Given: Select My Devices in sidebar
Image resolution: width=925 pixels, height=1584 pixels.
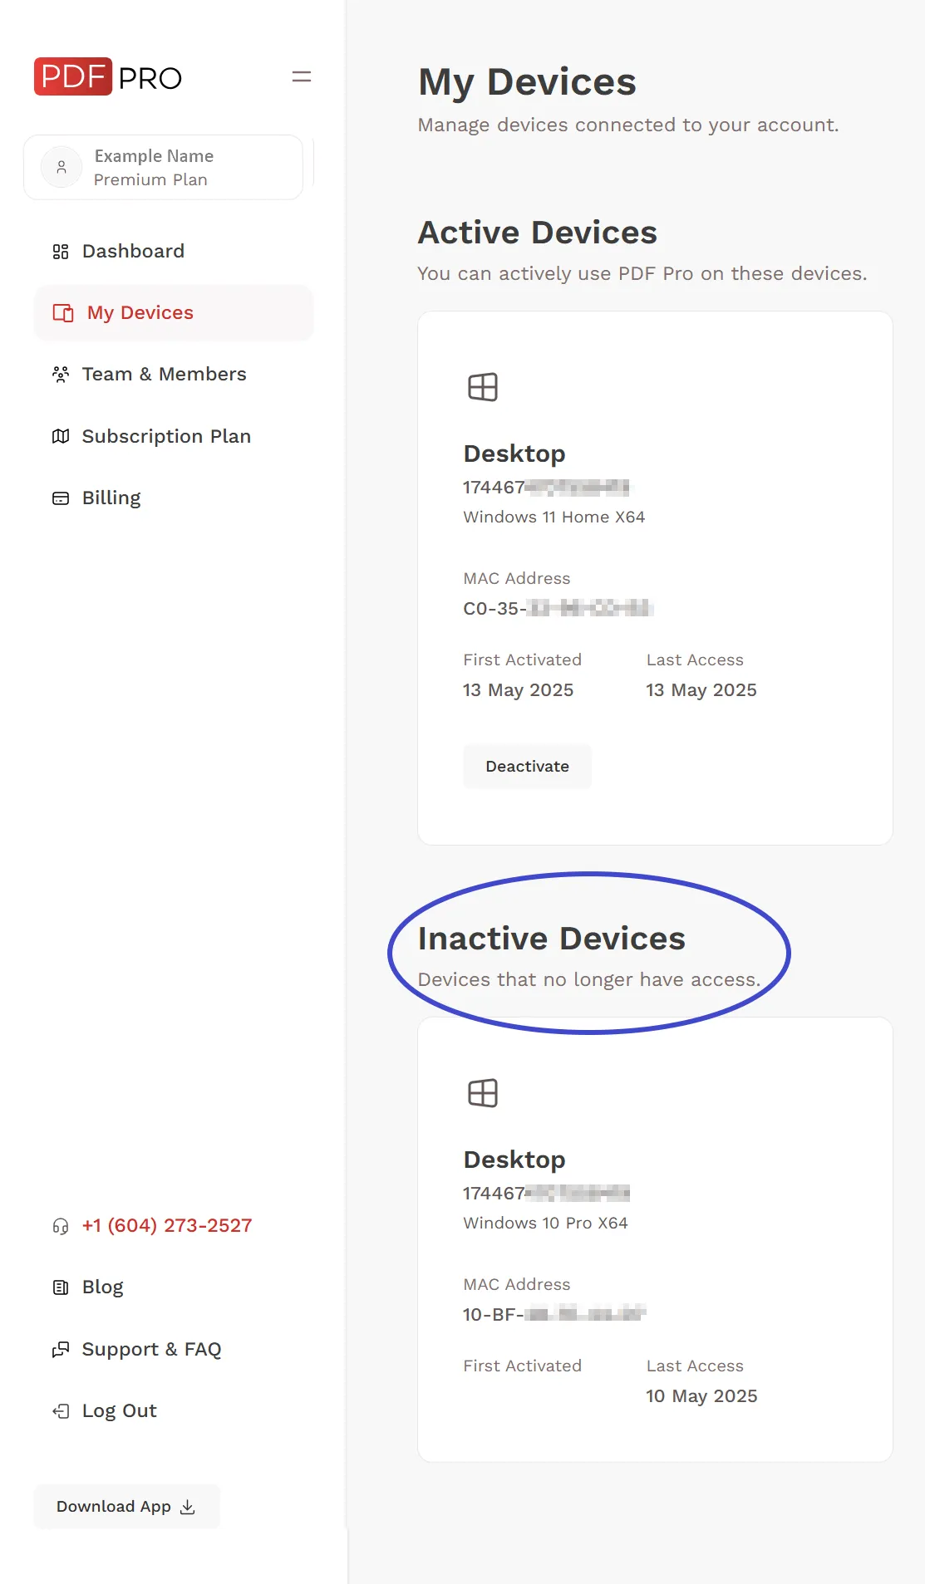Looking at the screenshot, I should coord(174,313).
